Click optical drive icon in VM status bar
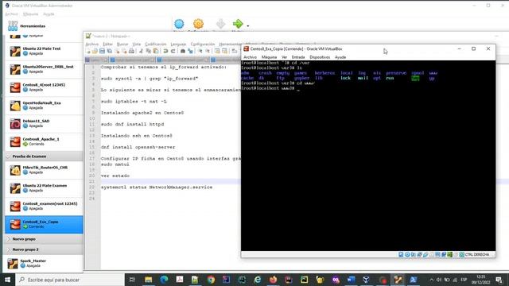Viewport: 509px width, 286px height. [x=407, y=254]
